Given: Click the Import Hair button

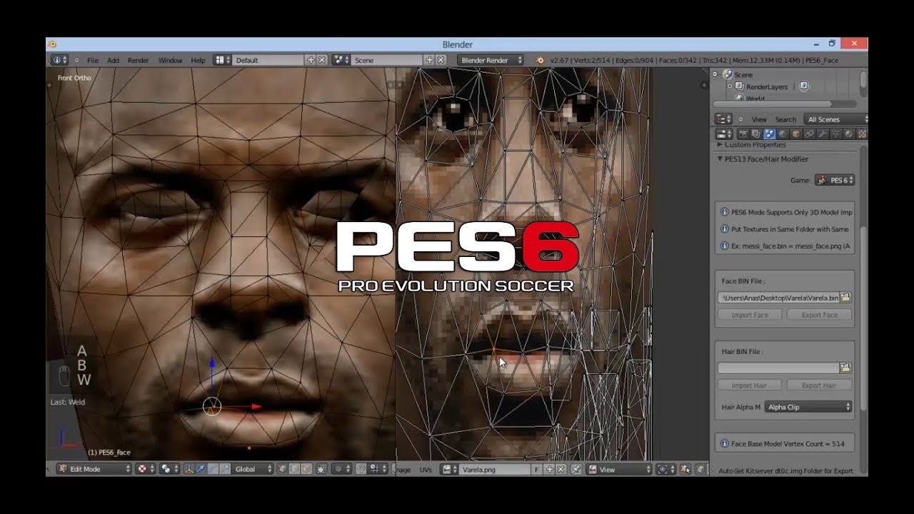Looking at the screenshot, I should (750, 385).
